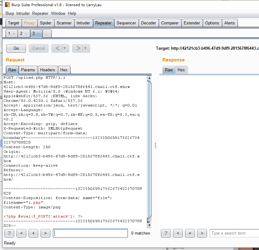The image size is (259, 250).
Task: Select Repeater request tab 2
Action: coord(21,34)
